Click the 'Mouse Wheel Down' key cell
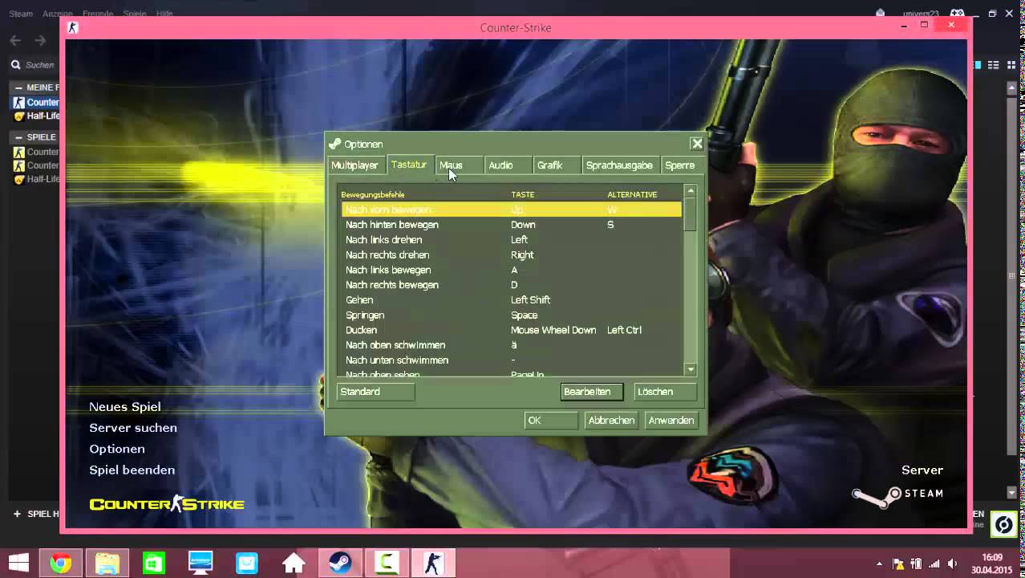Image resolution: width=1025 pixels, height=578 pixels. click(x=553, y=330)
